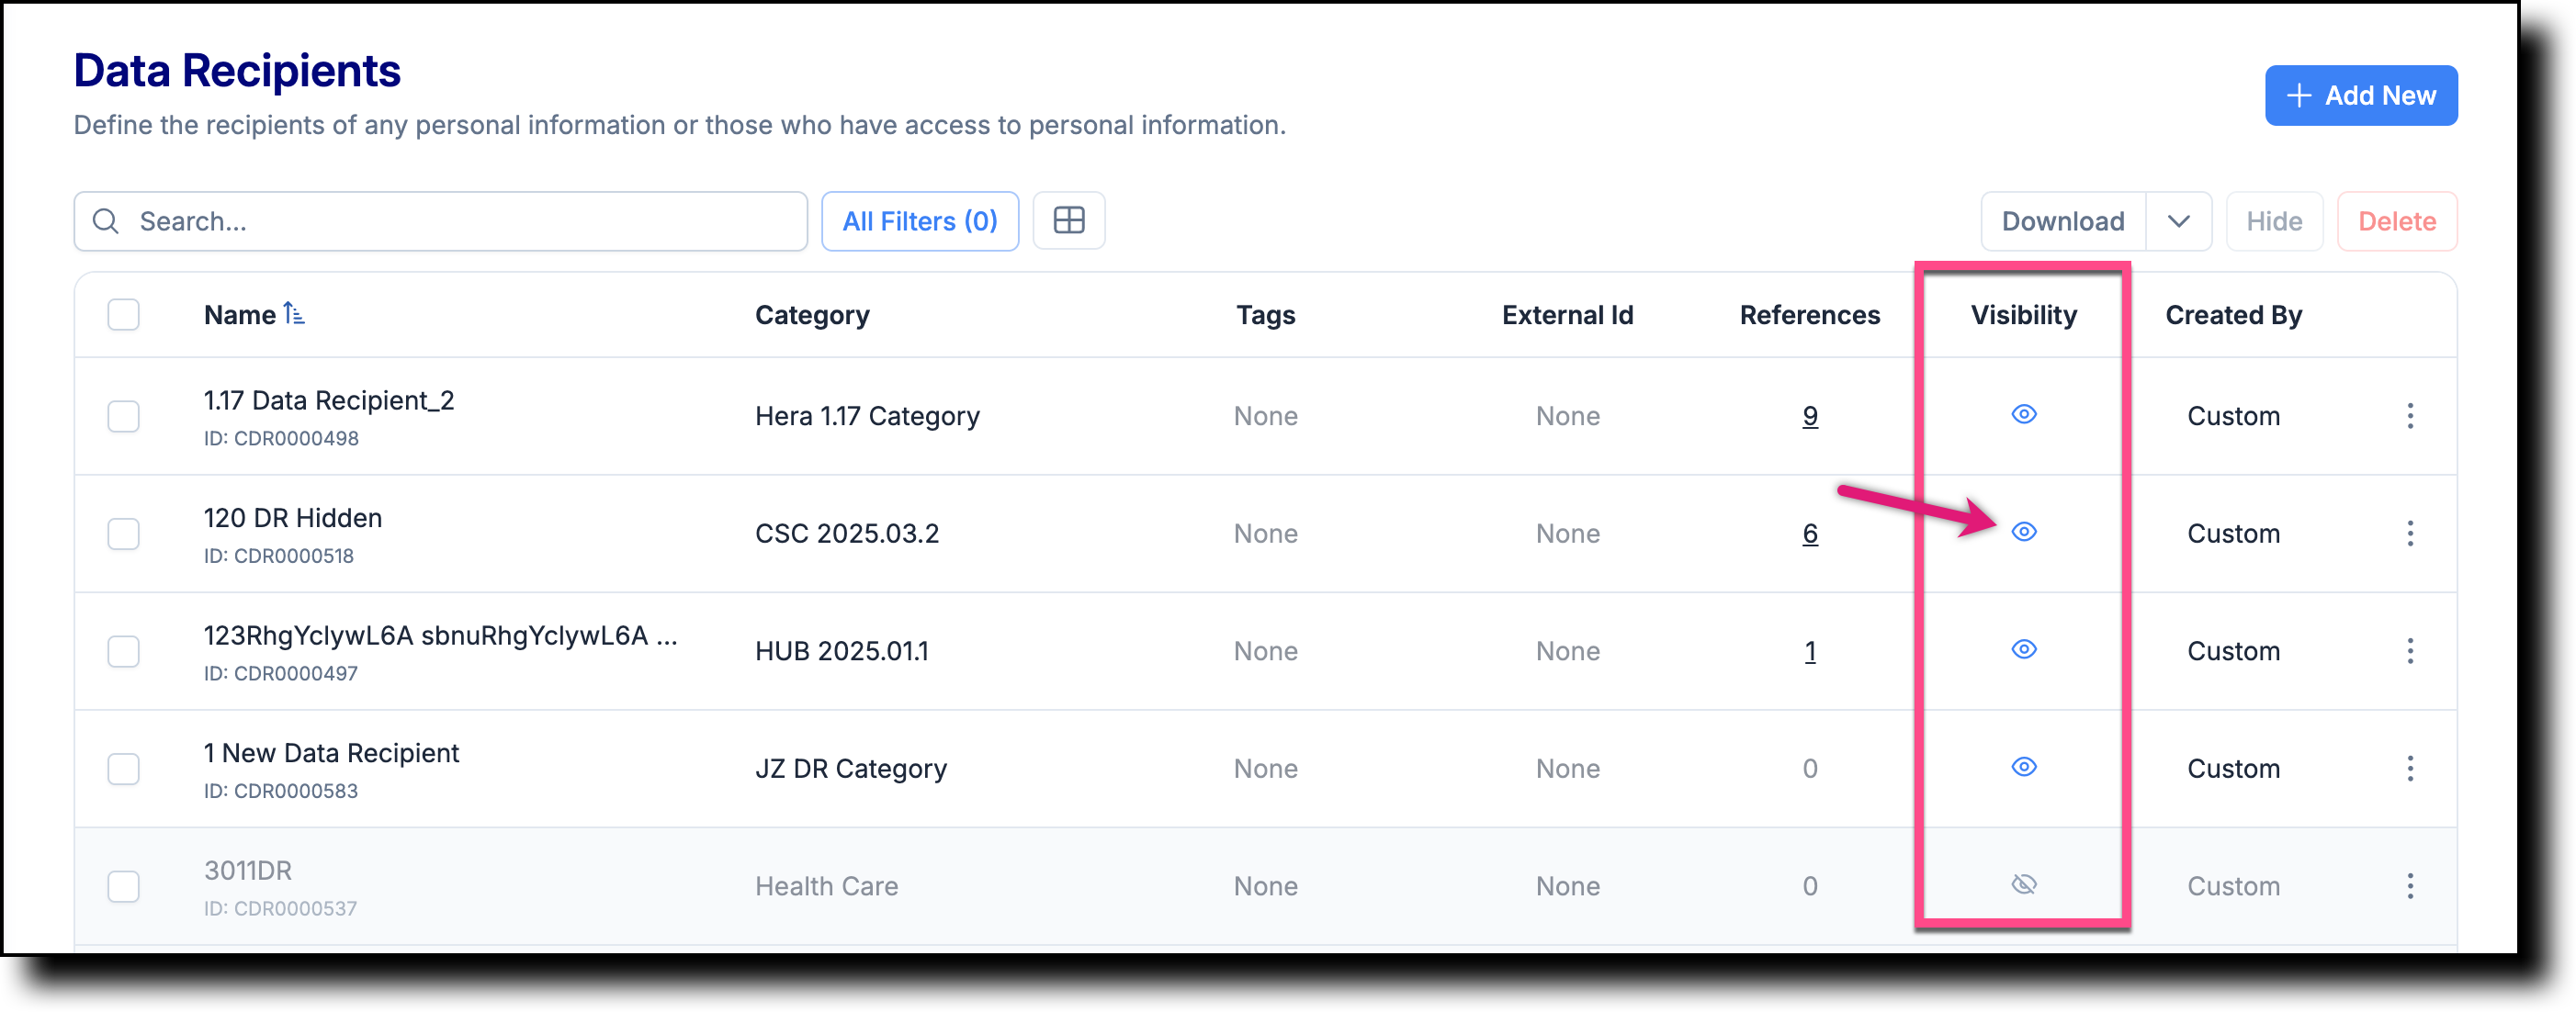This screenshot has width=2576, height=1012.
Task: Click the Created By column header
Action: tap(2233, 315)
